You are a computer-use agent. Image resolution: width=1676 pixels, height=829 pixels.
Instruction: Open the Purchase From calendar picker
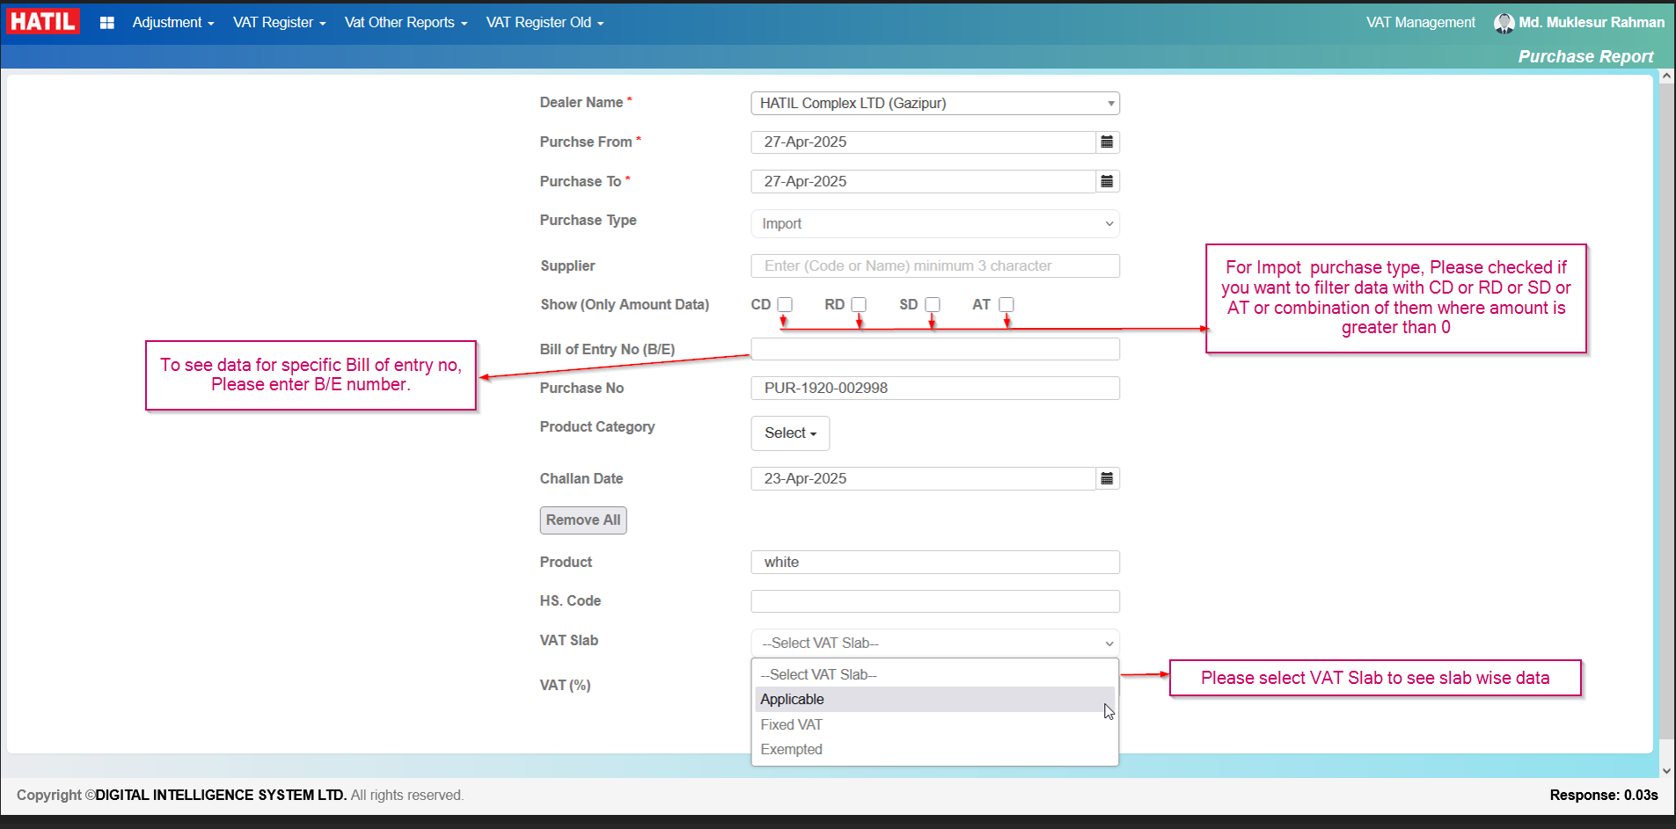click(1107, 142)
